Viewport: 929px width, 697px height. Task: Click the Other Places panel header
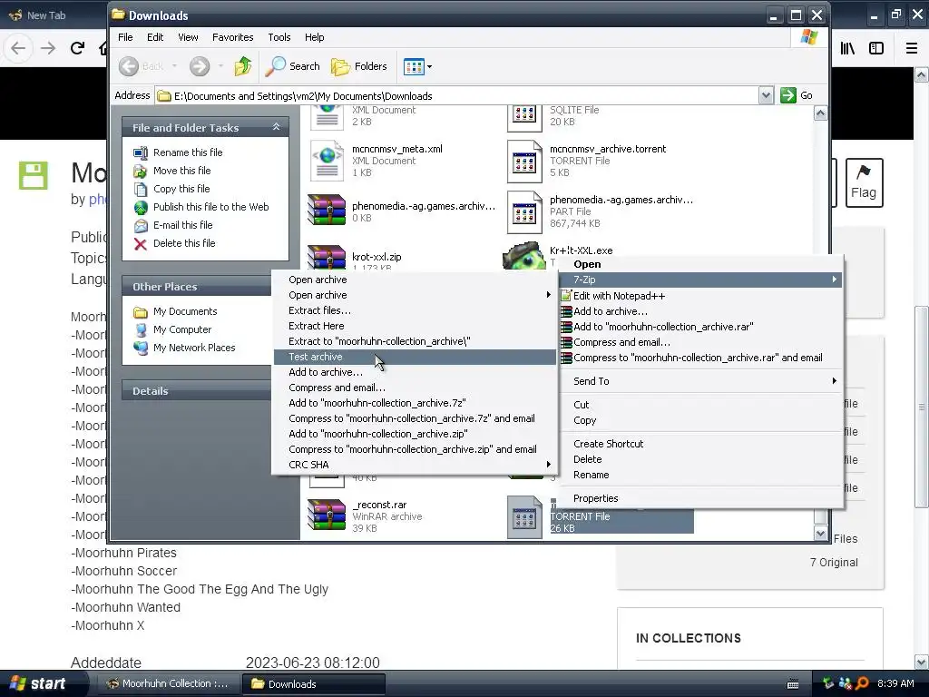[197, 286]
